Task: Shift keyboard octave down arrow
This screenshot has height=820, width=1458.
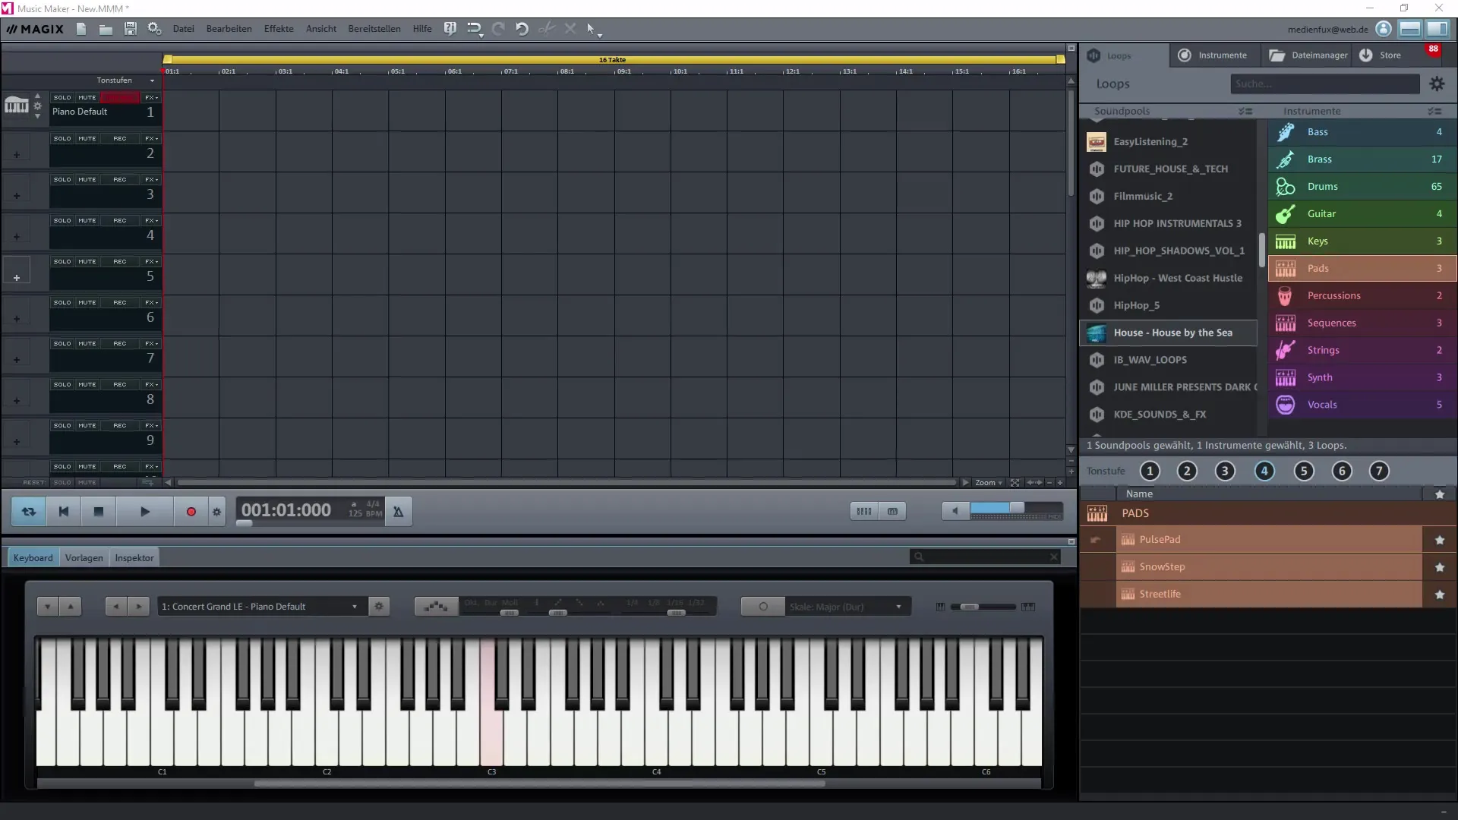Action: pyautogui.click(x=47, y=606)
